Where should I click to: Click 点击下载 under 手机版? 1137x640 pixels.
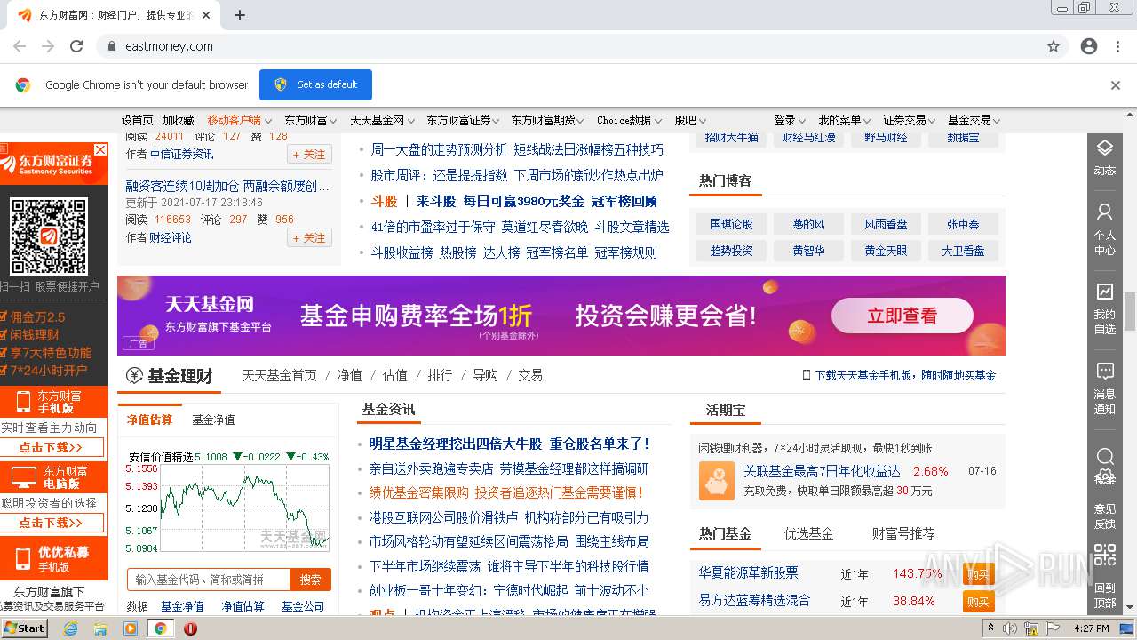[x=52, y=447]
